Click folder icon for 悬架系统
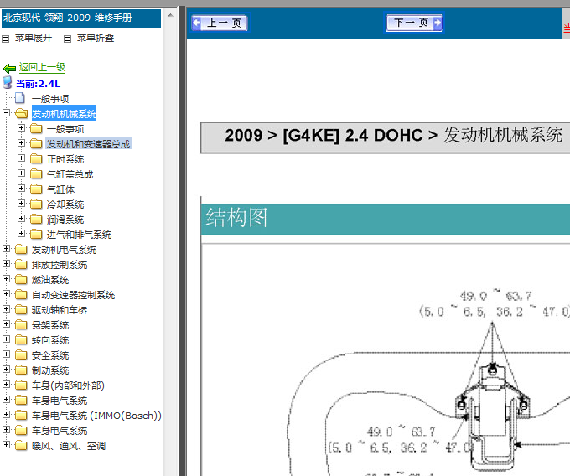The image size is (570, 476). click(x=21, y=325)
